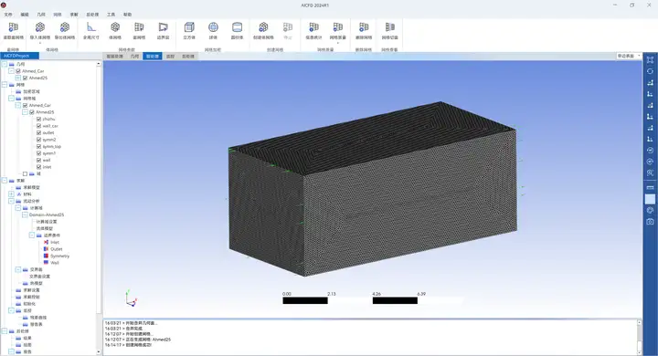Uncheck the zhizhu mesh surface checkbox
Viewport: 658px width, 356px height.
coord(38,119)
